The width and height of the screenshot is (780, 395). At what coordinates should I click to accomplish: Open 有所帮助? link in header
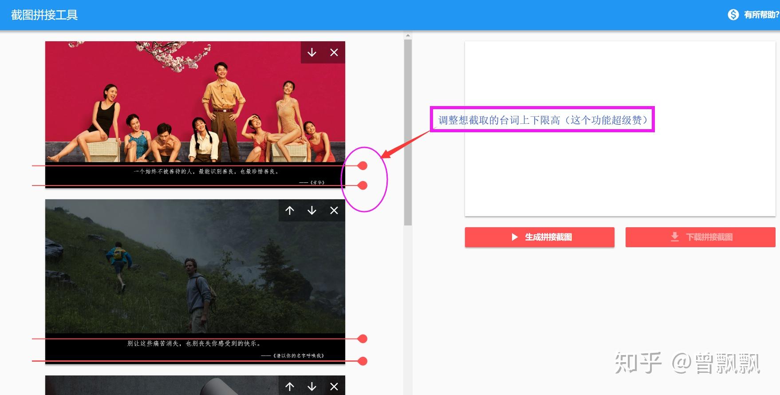(761, 15)
